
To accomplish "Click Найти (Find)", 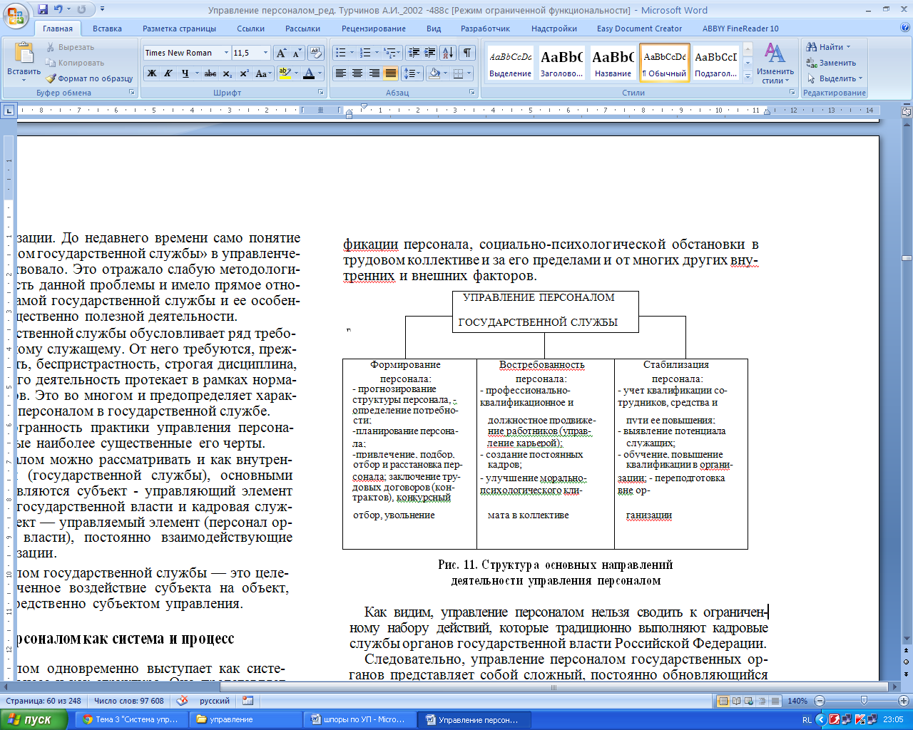I will [x=829, y=47].
